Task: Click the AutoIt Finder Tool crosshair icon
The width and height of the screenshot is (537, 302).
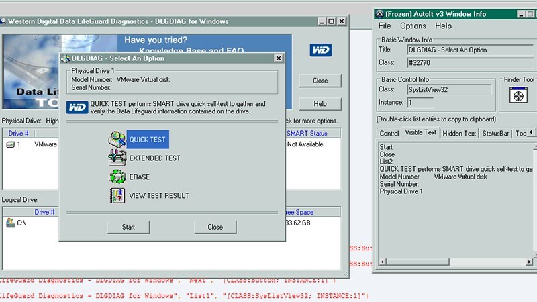Action: click(518, 95)
